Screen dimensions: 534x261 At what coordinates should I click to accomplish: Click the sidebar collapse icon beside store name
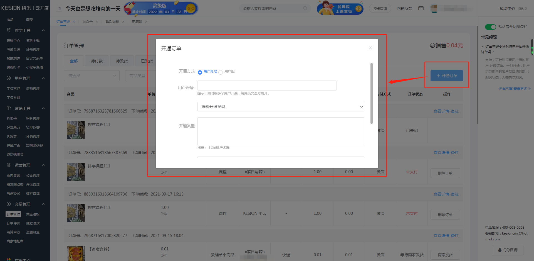[59, 9]
